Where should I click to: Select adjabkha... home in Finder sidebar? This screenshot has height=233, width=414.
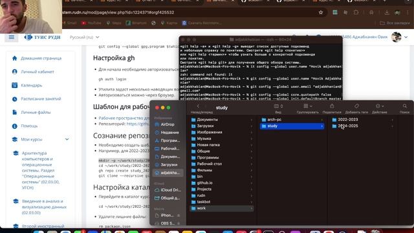(x=168, y=173)
